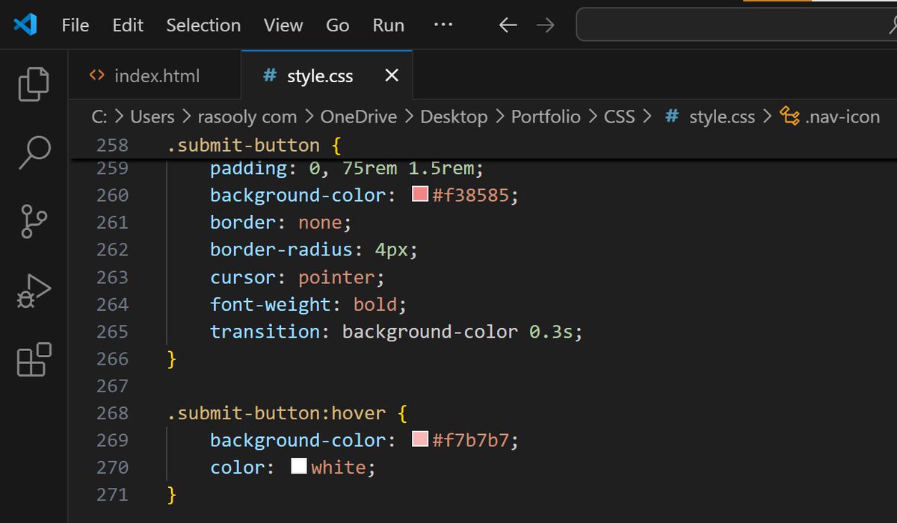Click line number 266 in gutter
This screenshot has height=523, width=897.
pyautogui.click(x=113, y=359)
